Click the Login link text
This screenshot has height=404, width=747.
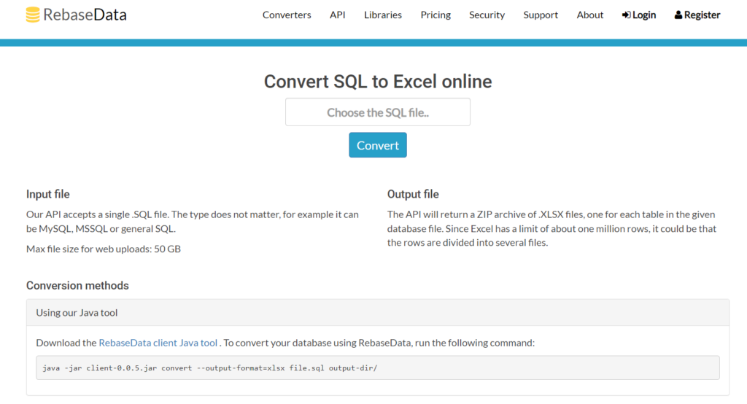(644, 15)
